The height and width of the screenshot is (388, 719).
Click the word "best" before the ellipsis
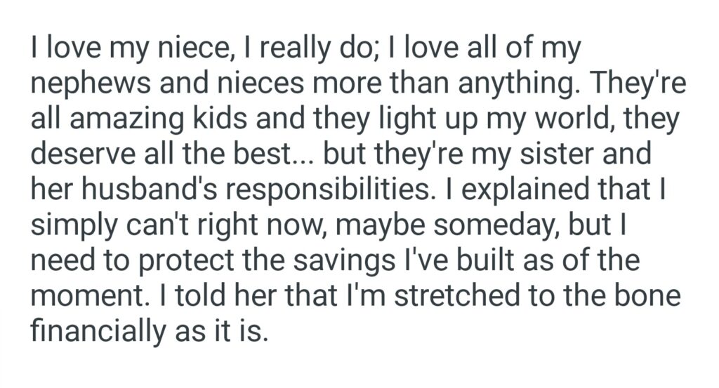(272, 154)
